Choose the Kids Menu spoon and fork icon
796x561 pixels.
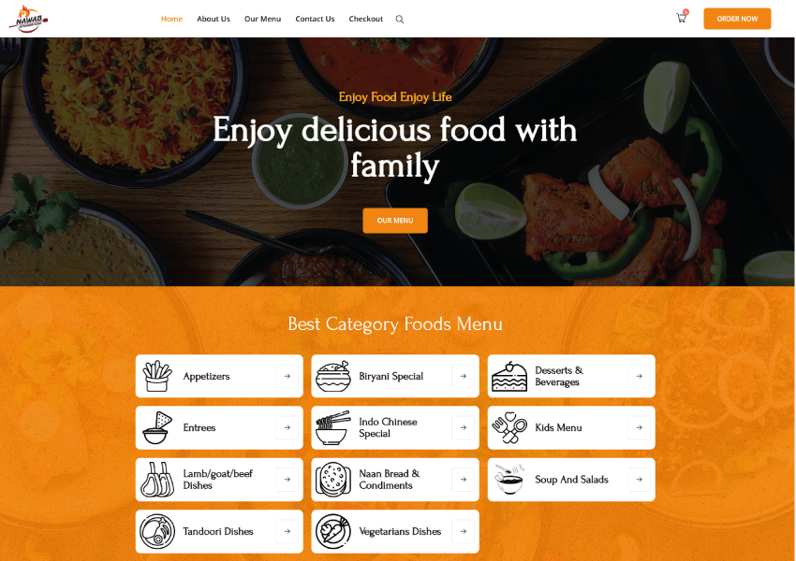(509, 427)
